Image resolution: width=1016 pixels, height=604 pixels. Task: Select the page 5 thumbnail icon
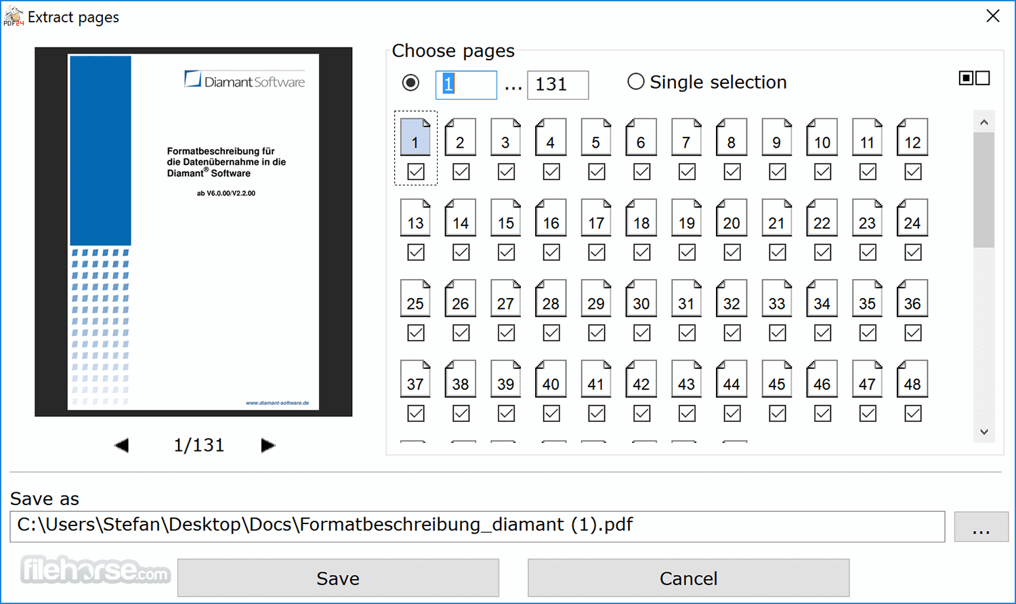pyautogui.click(x=596, y=137)
